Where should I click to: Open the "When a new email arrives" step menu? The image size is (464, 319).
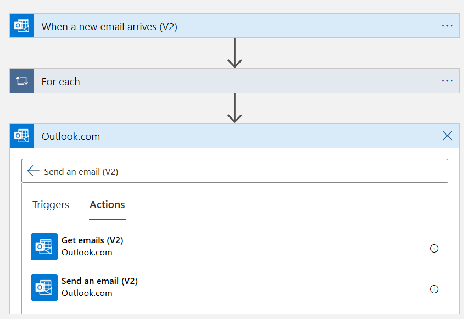pos(448,26)
